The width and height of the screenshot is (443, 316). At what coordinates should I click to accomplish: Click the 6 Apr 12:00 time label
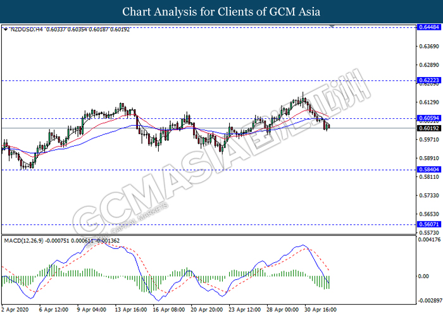[x=53, y=310]
